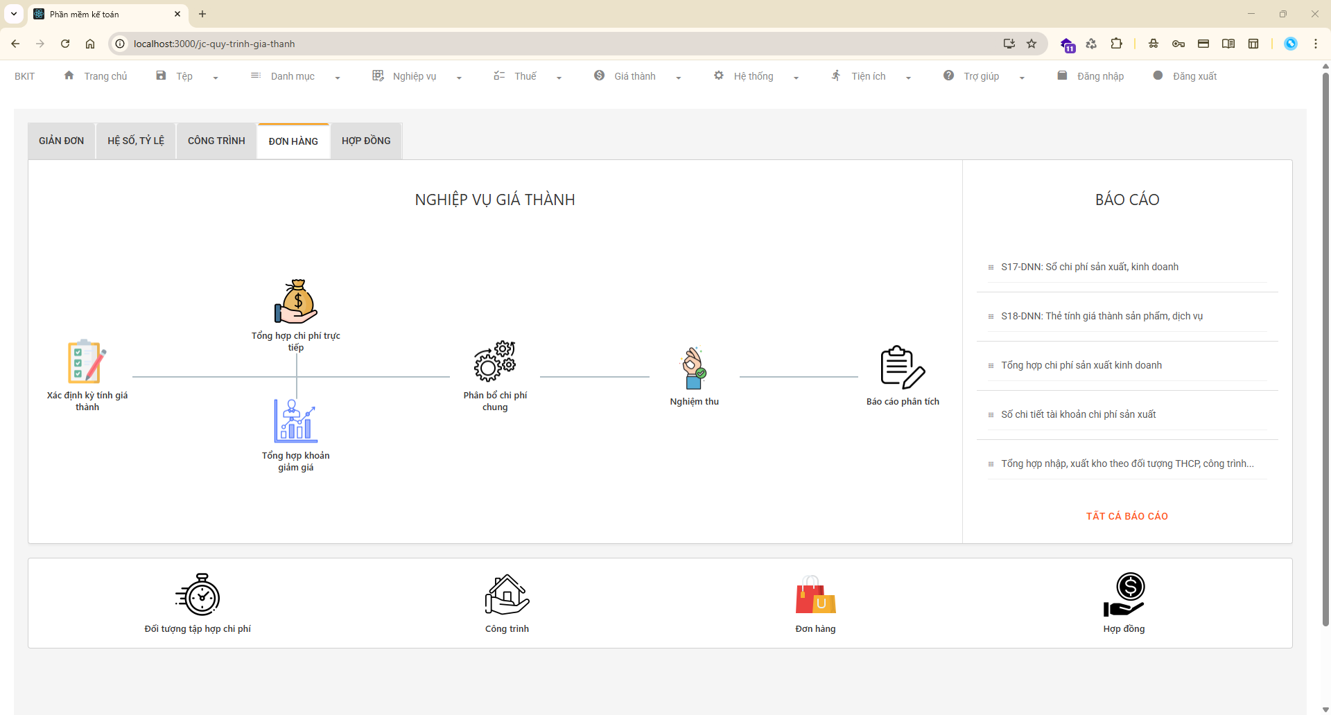The width and height of the screenshot is (1331, 715).
Task: Click the checklist icon beside Thuế
Action: coord(499,76)
